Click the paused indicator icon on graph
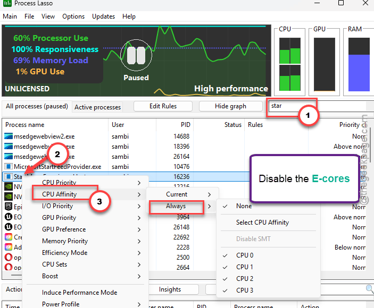This screenshot has width=374, height=308. [136, 55]
